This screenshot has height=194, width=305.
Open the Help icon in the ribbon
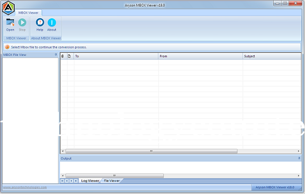(40, 25)
